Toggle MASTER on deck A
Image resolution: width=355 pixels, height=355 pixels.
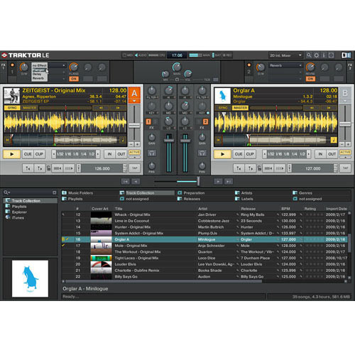29,108
